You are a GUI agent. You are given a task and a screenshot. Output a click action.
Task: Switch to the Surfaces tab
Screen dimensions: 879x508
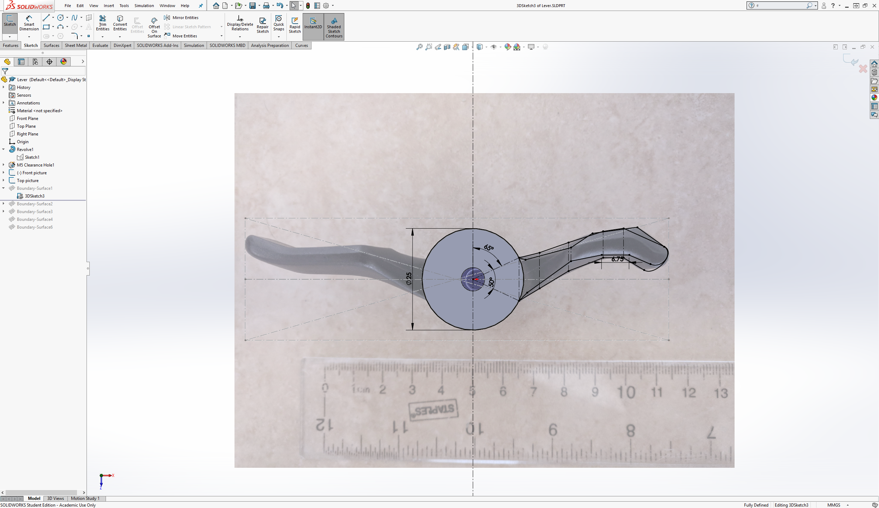[52, 46]
